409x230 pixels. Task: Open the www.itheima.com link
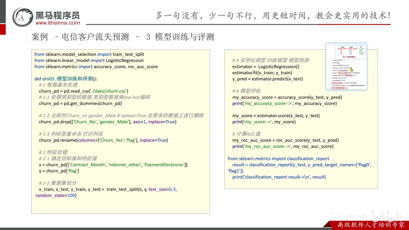click(58, 23)
